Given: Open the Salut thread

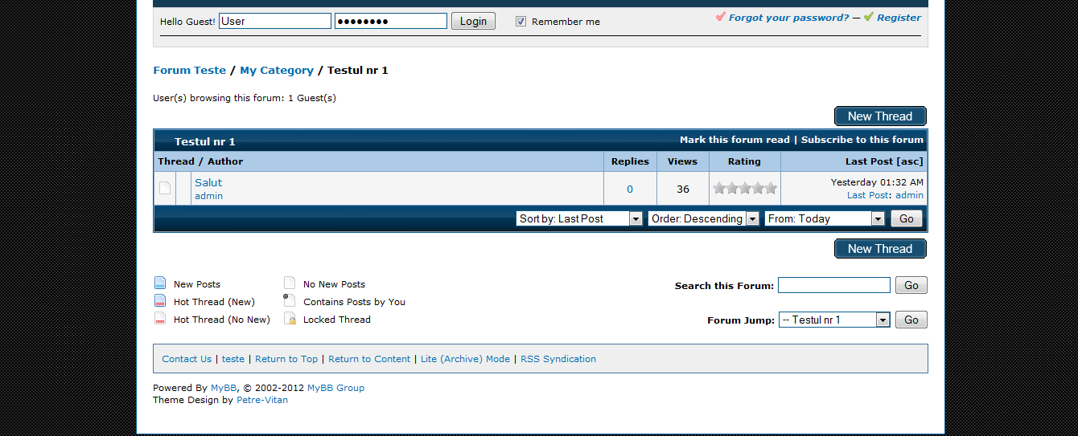Looking at the screenshot, I should tap(208, 182).
